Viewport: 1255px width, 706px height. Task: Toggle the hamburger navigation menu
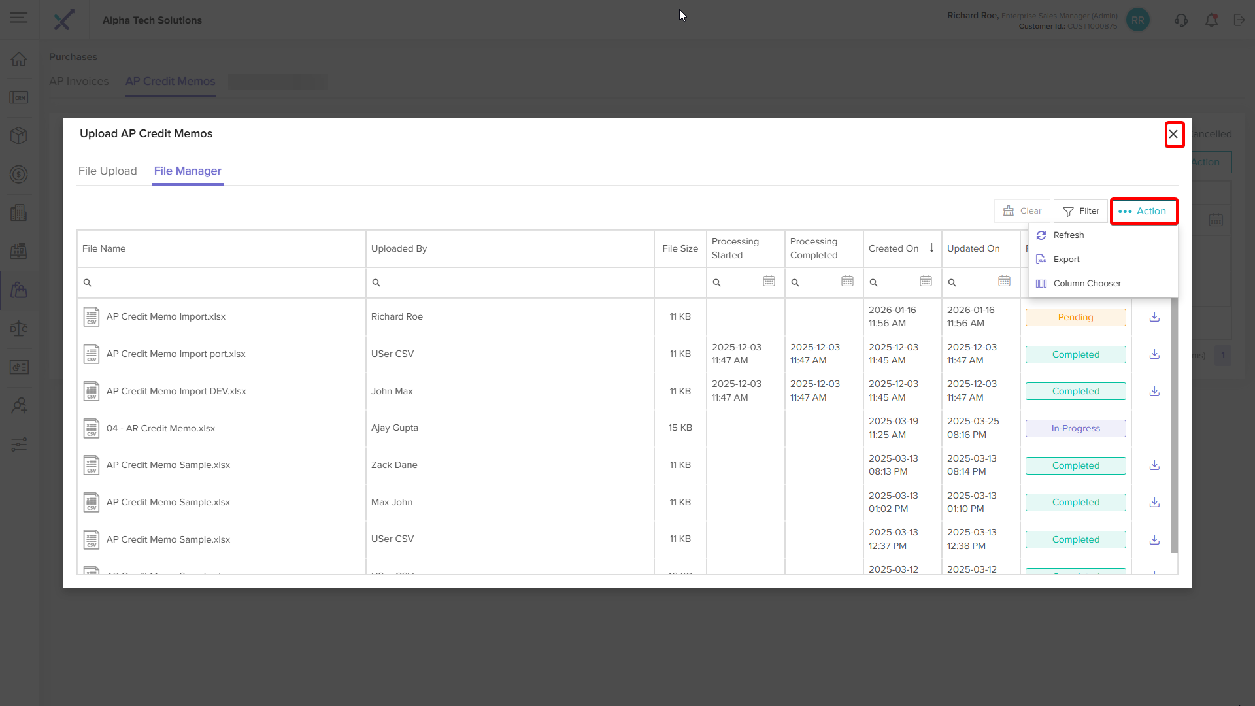[19, 18]
